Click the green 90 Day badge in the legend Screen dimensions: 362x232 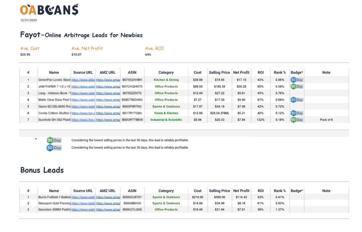coord(54,140)
